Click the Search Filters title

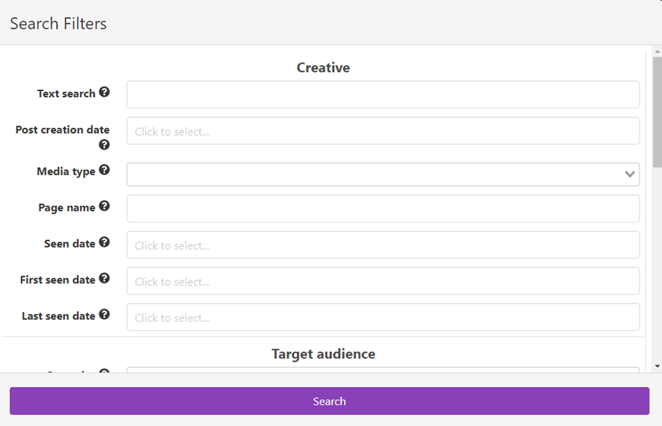[58, 24]
